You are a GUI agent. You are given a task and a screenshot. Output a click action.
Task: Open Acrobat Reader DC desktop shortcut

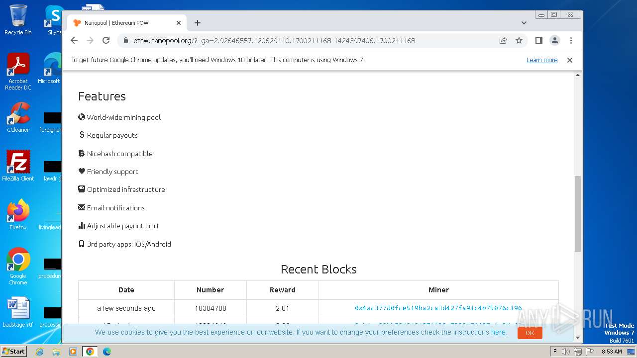pyautogui.click(x=18, y=72)
